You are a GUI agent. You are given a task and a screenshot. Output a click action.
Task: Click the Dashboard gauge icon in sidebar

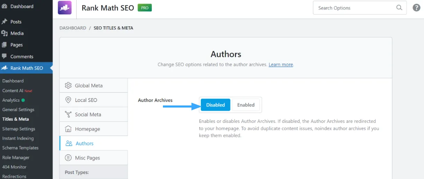[x=5, y=6]
